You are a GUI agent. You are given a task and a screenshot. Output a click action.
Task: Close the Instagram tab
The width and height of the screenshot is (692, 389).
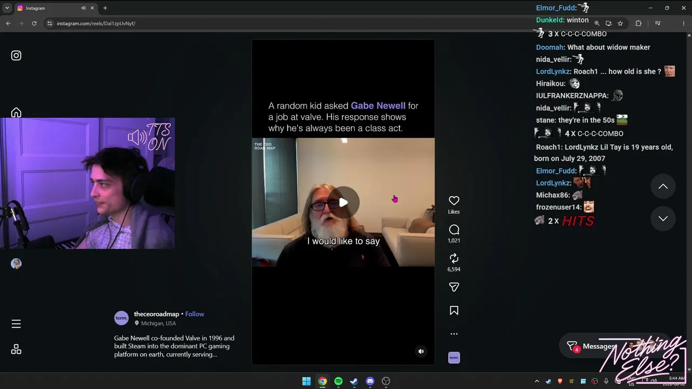tap(92, 8)
